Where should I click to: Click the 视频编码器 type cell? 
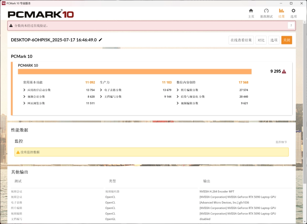click(112, 192)
